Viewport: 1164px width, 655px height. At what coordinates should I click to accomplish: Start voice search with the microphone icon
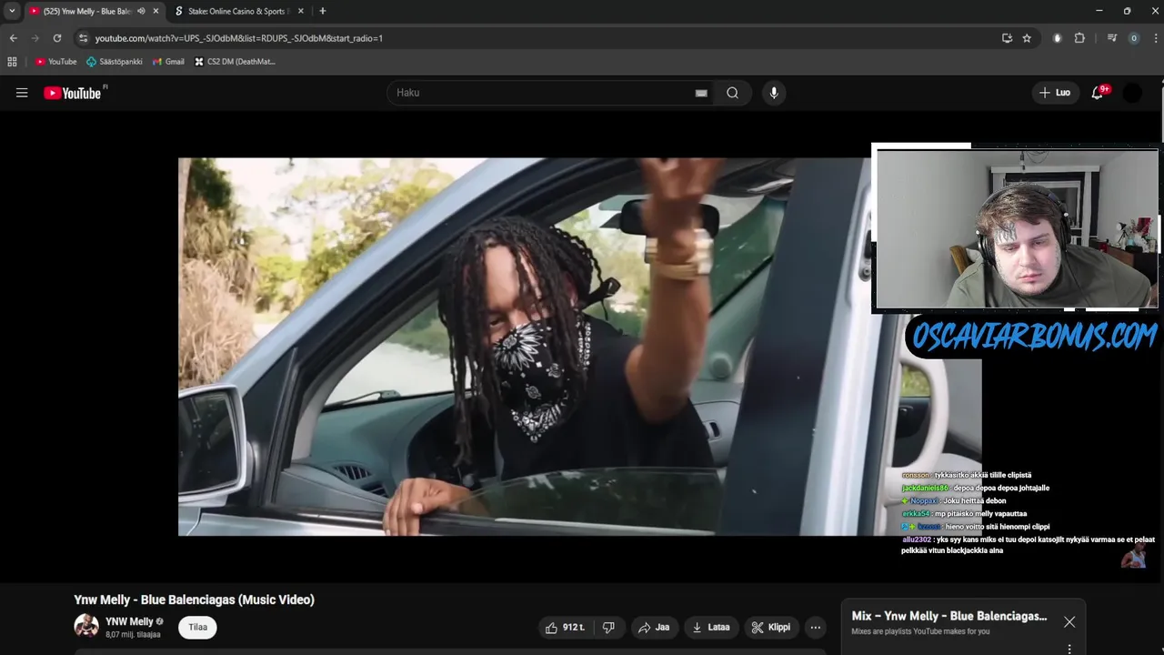(x=774, y=93)
